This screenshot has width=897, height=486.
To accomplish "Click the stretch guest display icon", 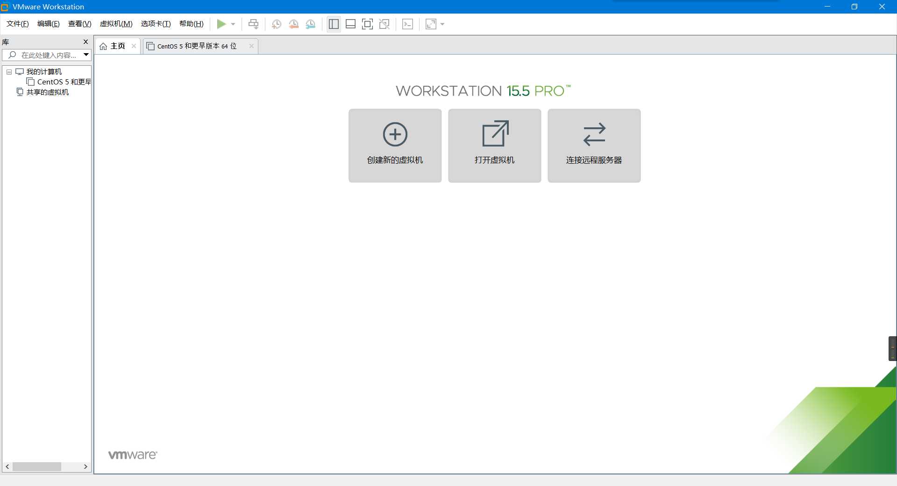I will pos(431,24).
